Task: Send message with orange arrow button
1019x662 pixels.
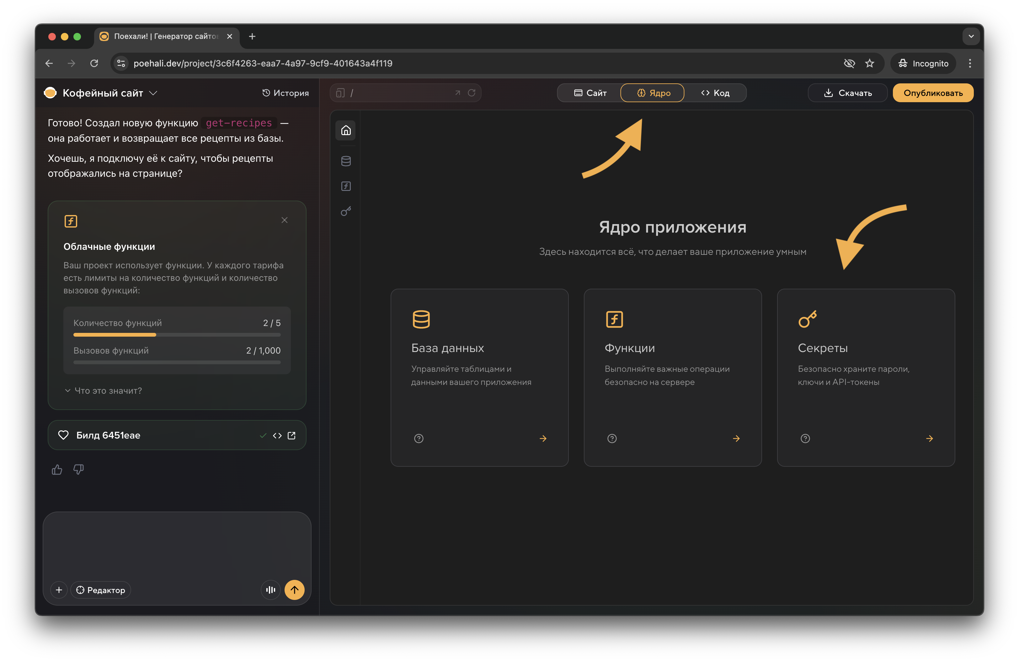Action: (295, 590)
